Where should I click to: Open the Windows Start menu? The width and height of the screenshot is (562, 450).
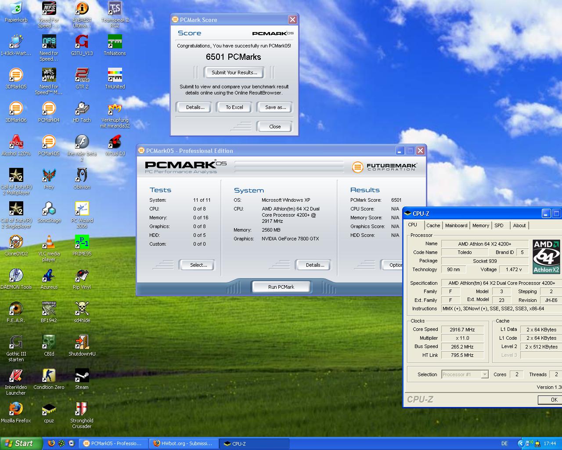(21, 443)
